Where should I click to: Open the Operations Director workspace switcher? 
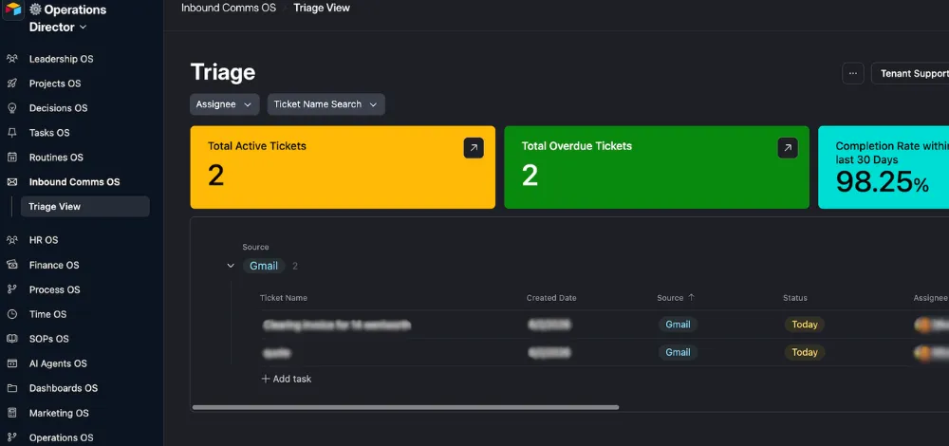pyautogui.click(x=66, y=19)
